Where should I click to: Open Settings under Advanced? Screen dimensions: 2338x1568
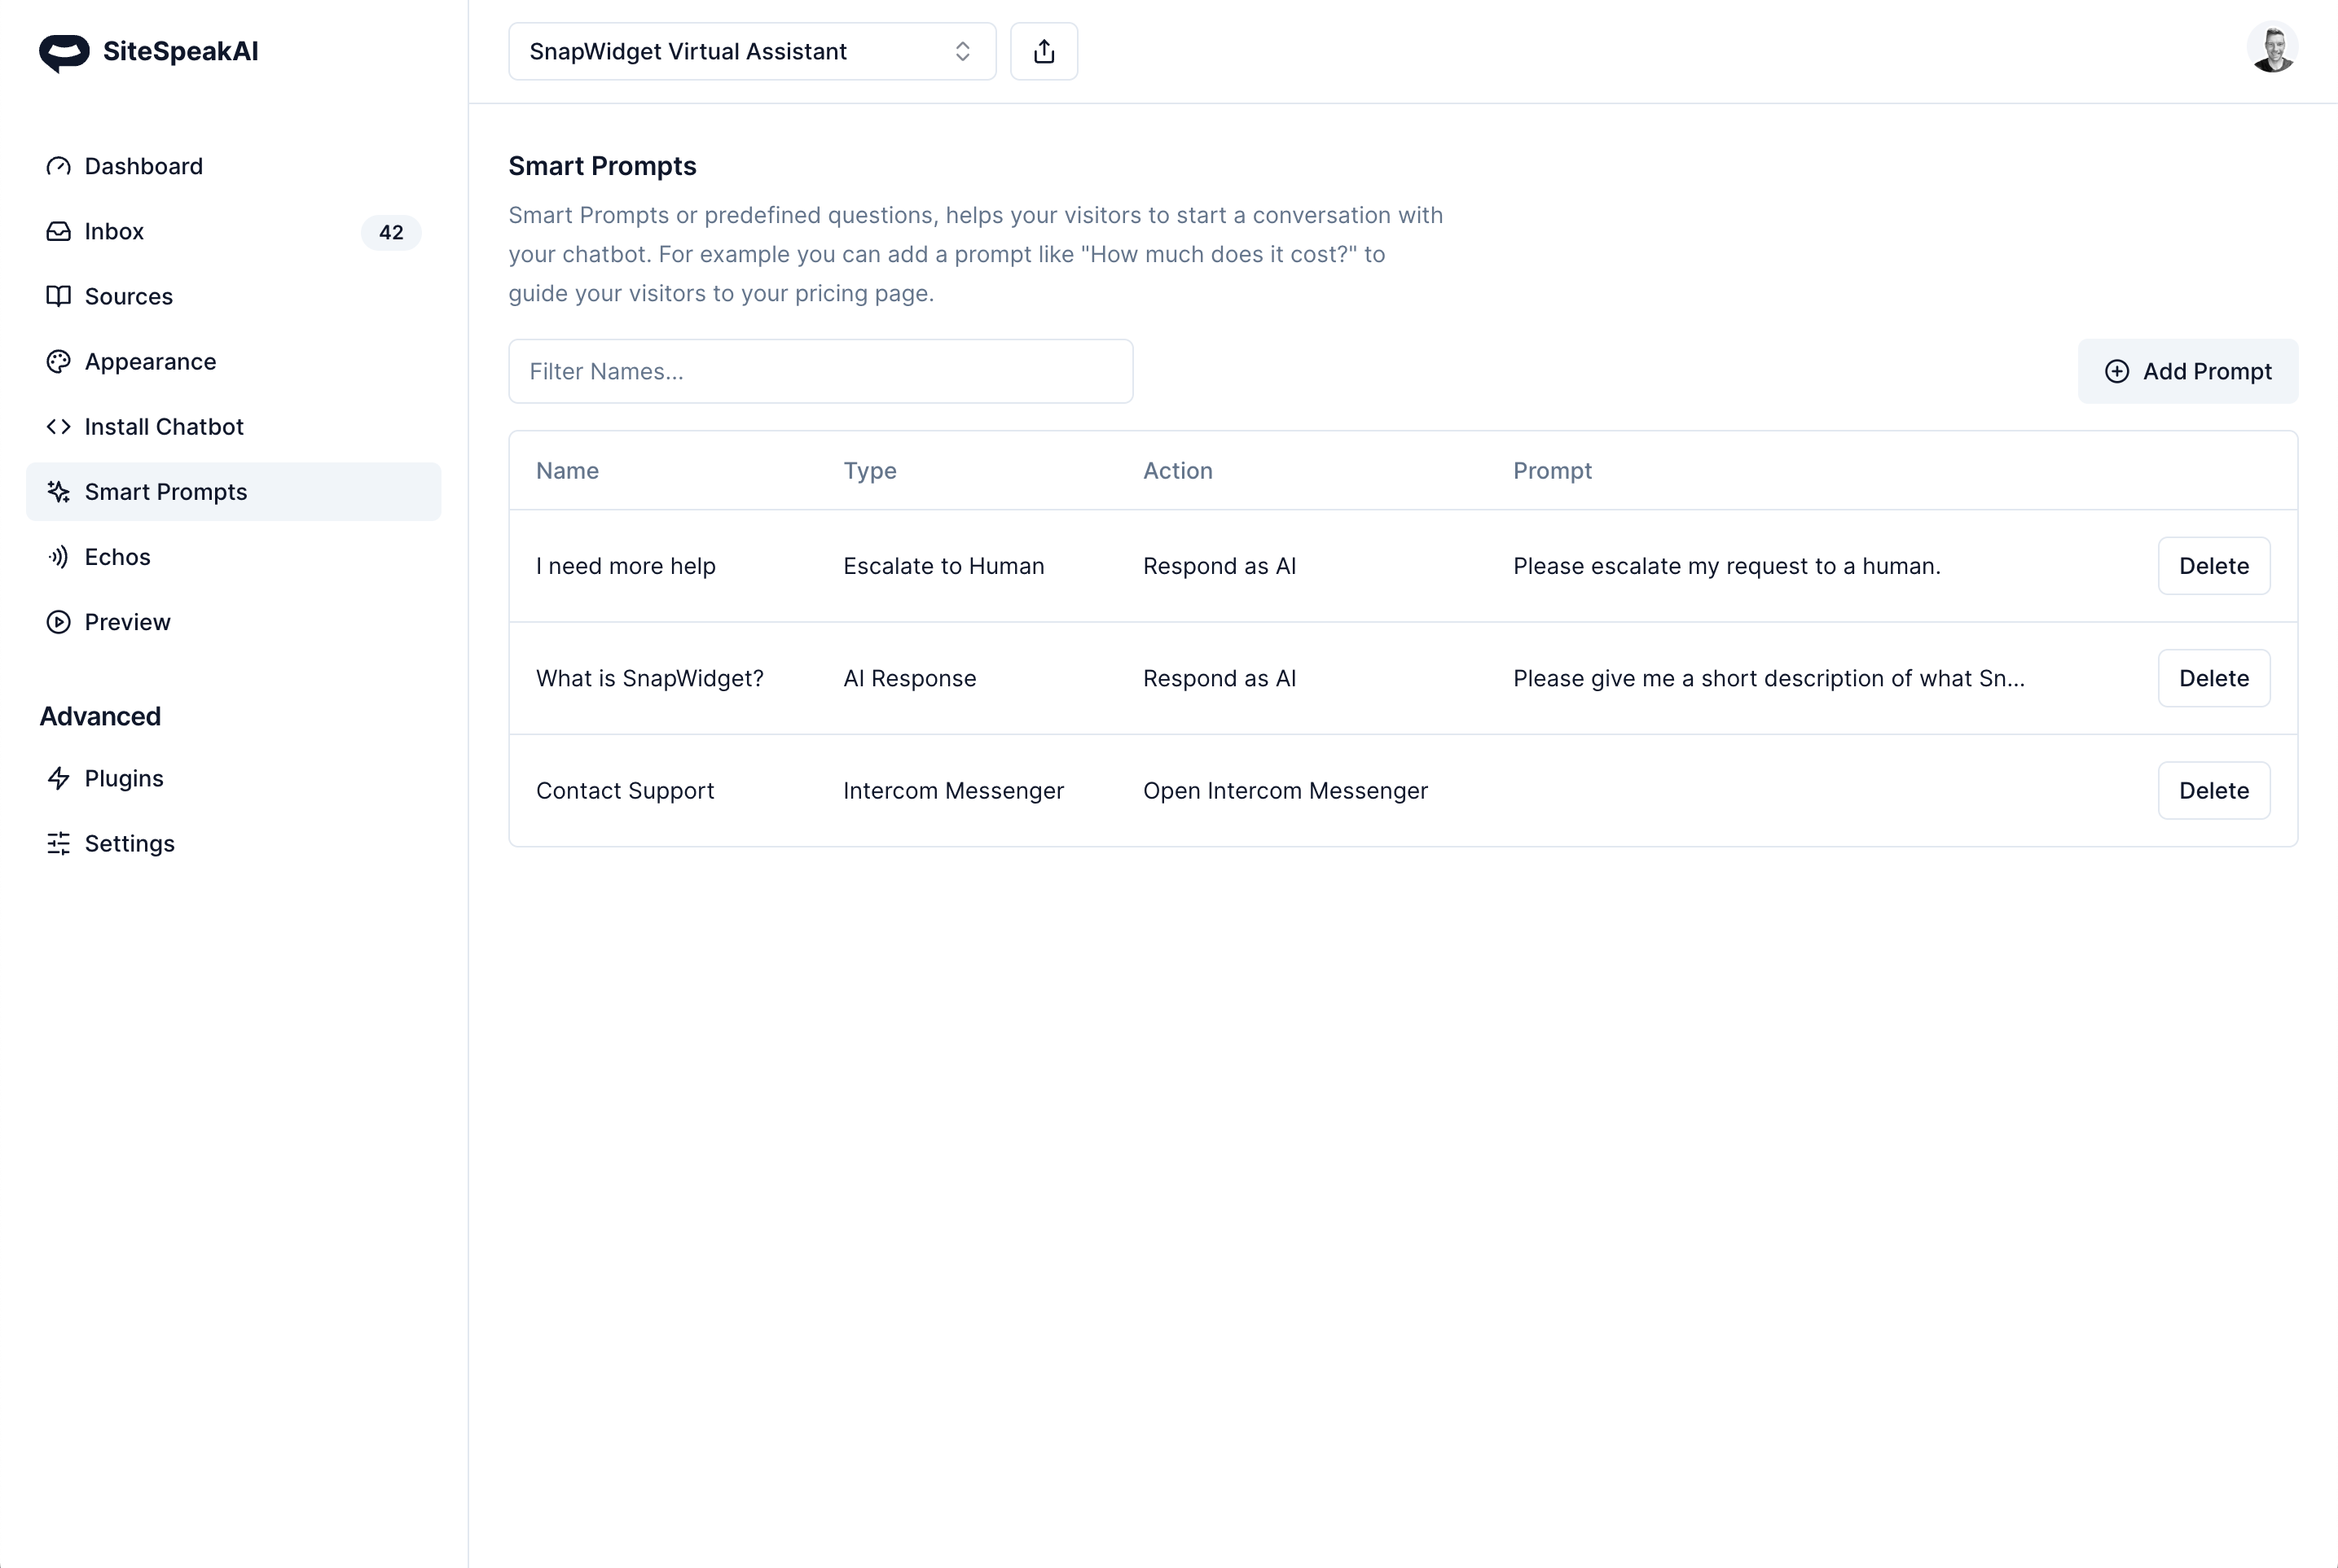click(233, 843)
